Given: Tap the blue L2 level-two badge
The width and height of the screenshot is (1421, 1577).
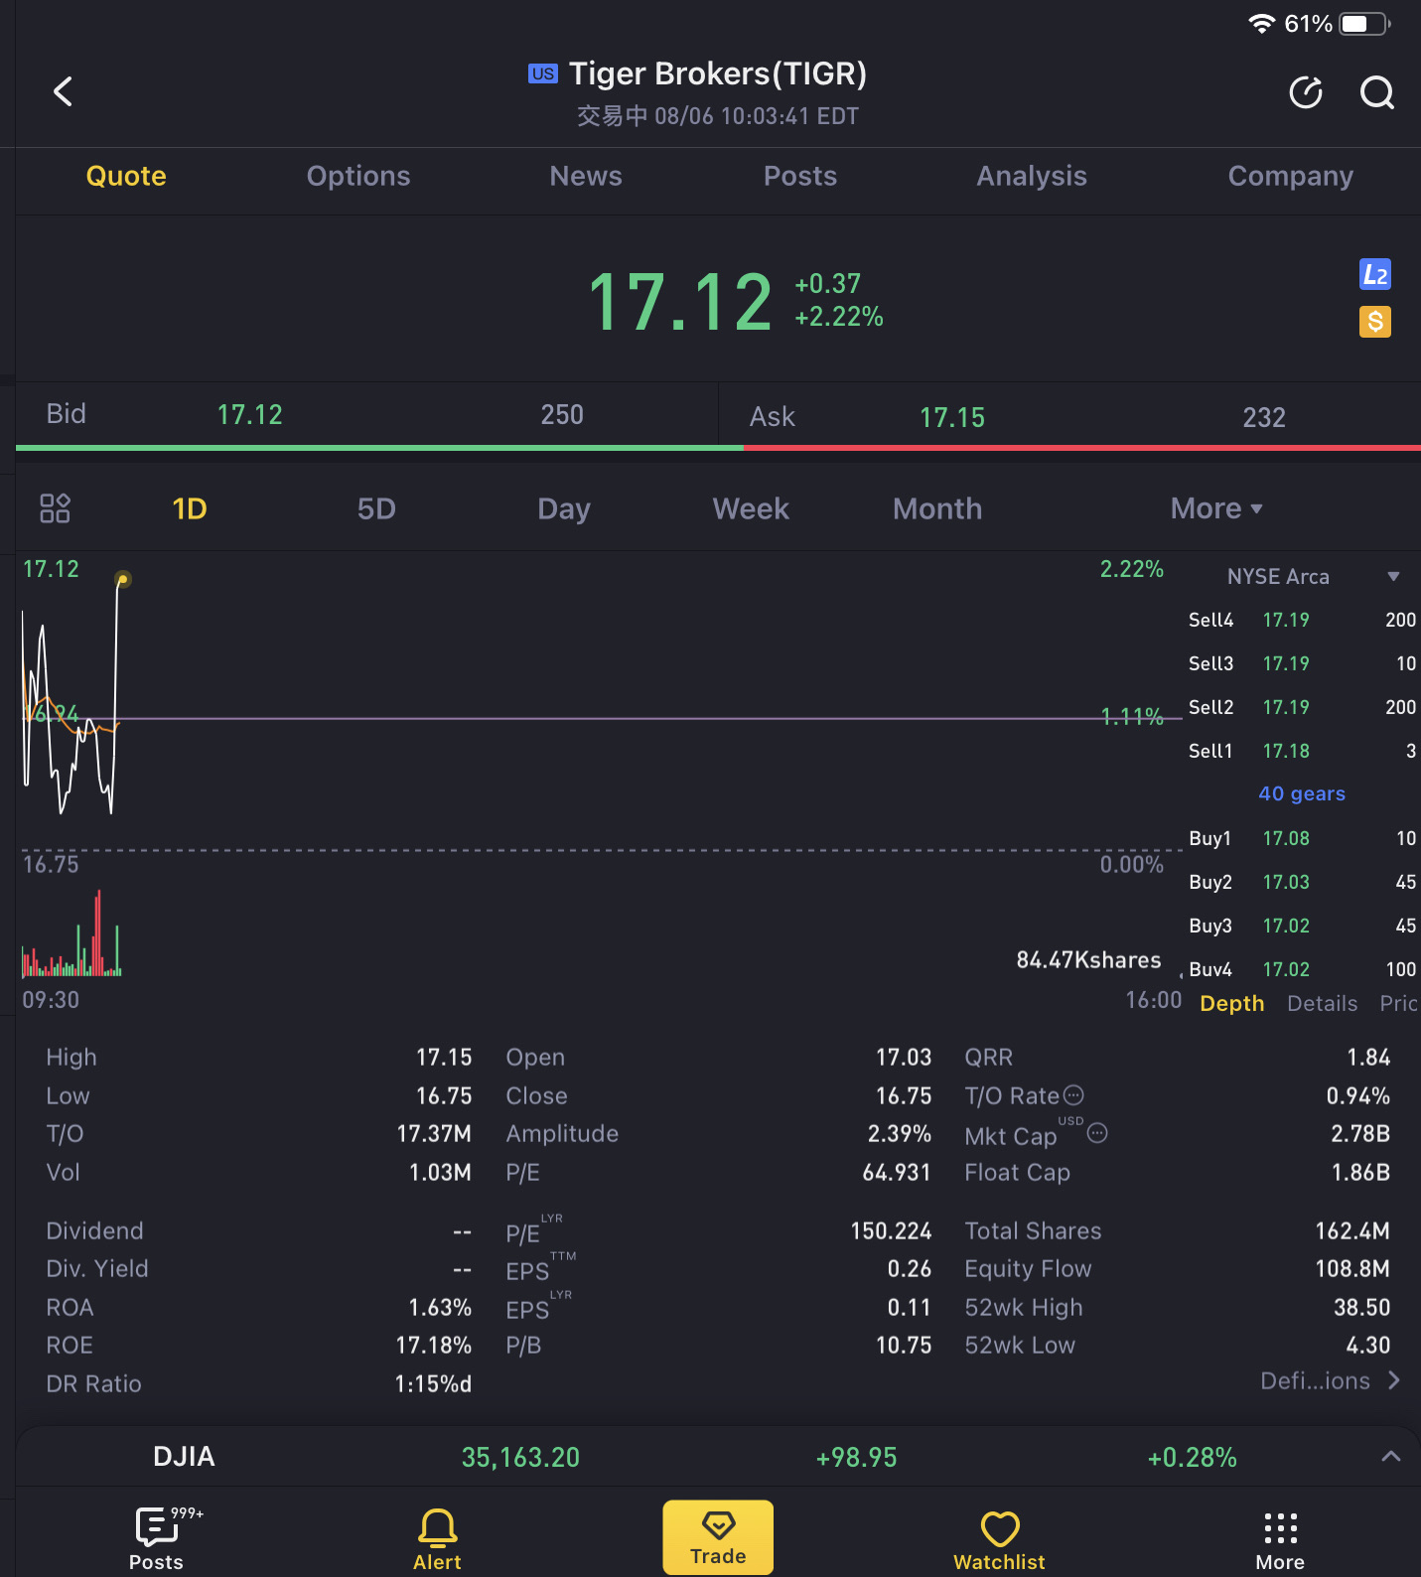Looking at the screenshot, I should (1375, 274).
